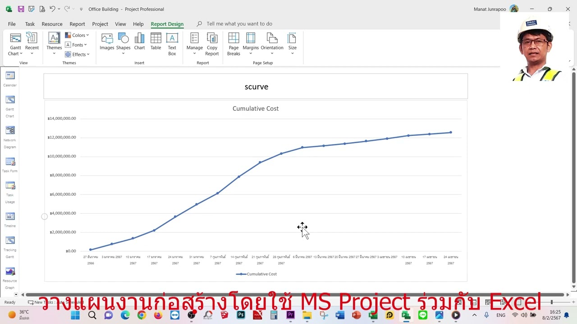Open Network Diagram view
The height and width of the screenshot is (324, 577).
[x=10, y=137]
